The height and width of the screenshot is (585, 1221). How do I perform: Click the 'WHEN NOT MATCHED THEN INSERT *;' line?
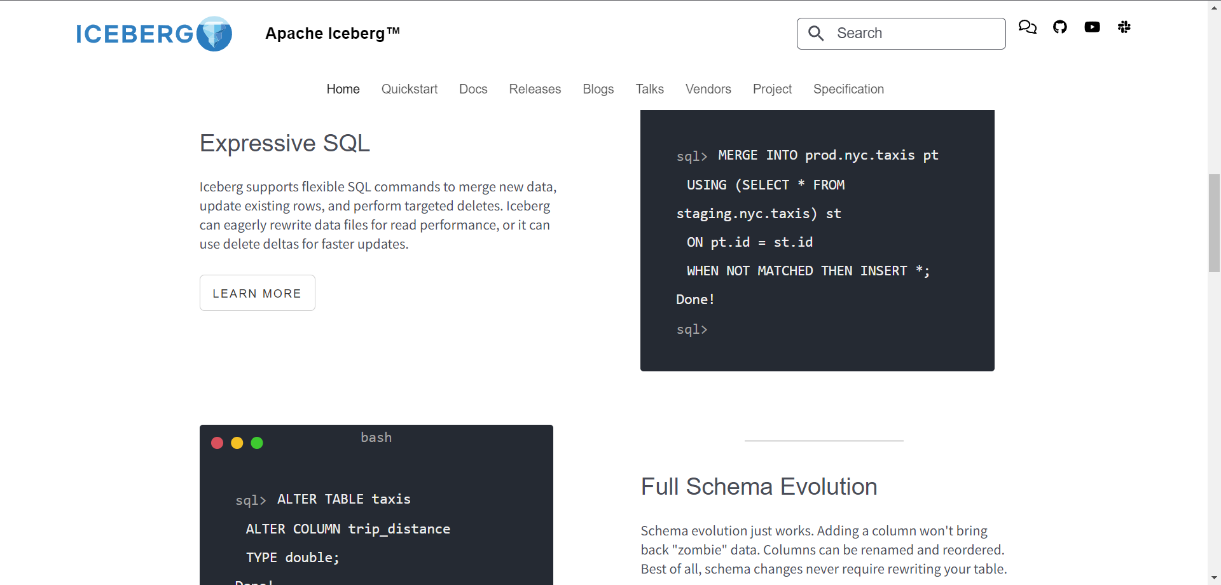tap(808, 271)
